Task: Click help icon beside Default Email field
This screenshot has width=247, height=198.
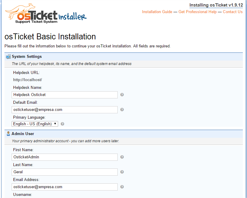Action: 122,110
